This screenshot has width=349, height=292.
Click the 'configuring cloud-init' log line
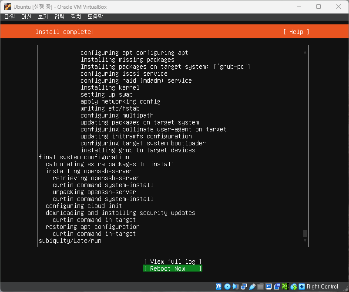84,206
